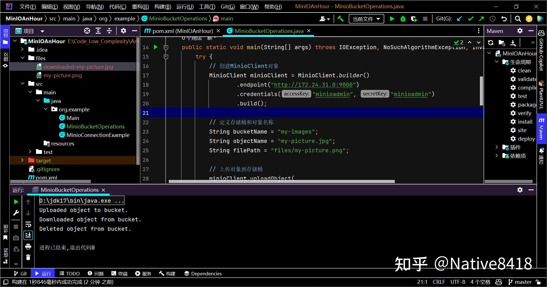
Task: Open the run configuration dropdown 当前文件
Action: (366, 19)
